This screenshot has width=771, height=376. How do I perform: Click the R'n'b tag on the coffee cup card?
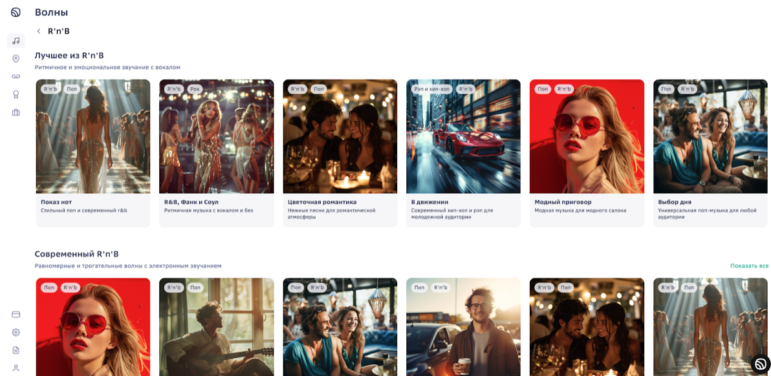pyautogui.click(x=440, y=287)
